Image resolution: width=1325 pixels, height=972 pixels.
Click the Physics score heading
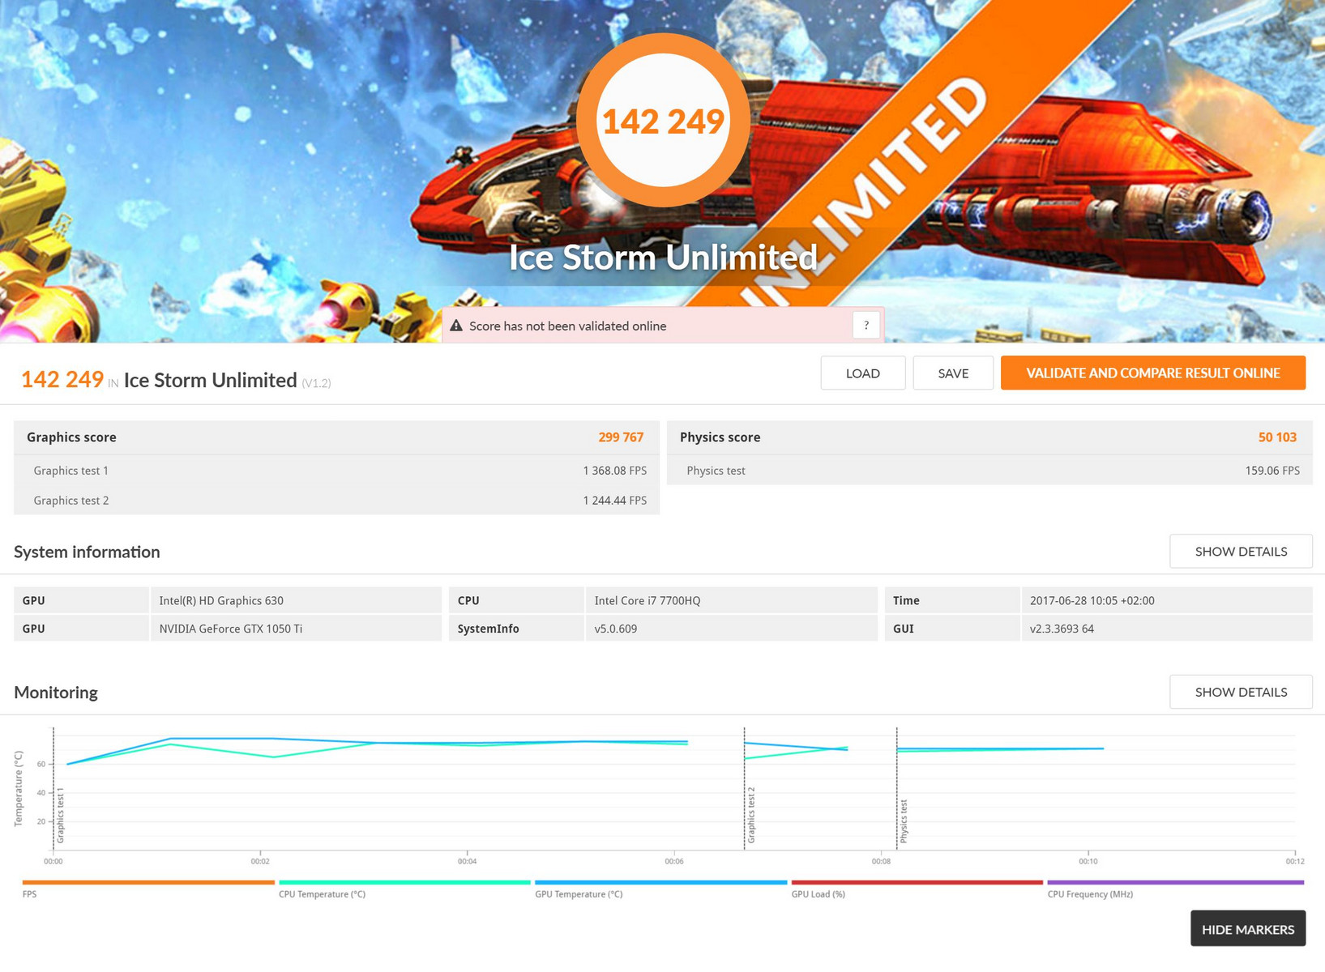(720, 437)
